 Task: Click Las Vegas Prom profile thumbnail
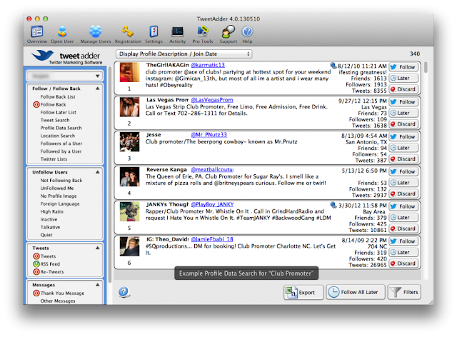coord(129,107)
